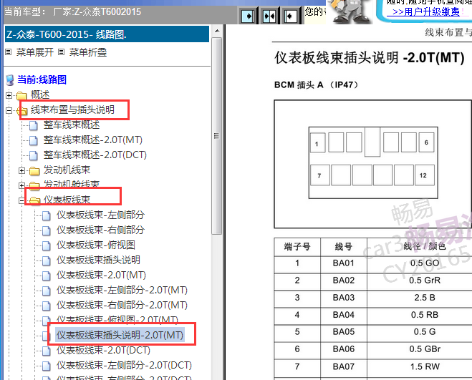The image size is (472, 380).
Task: Click the 0.5 GrR wire color cell
Action: [425, 281]
